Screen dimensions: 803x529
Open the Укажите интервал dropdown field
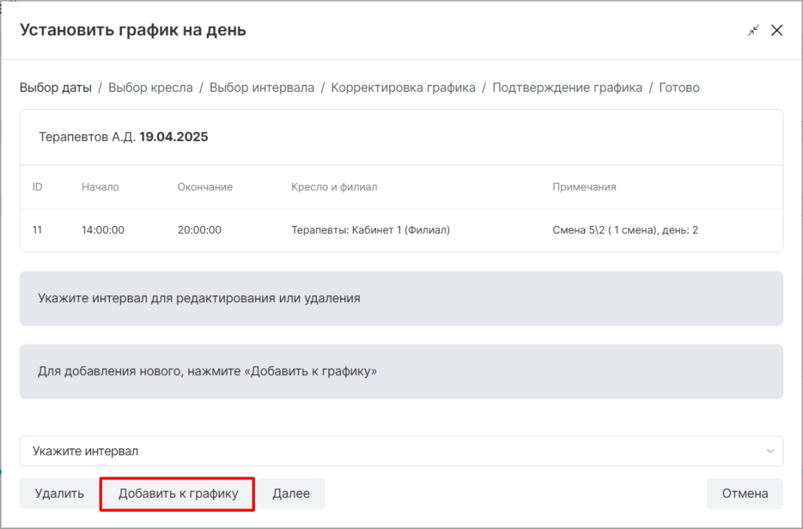(x=401, y=451)
